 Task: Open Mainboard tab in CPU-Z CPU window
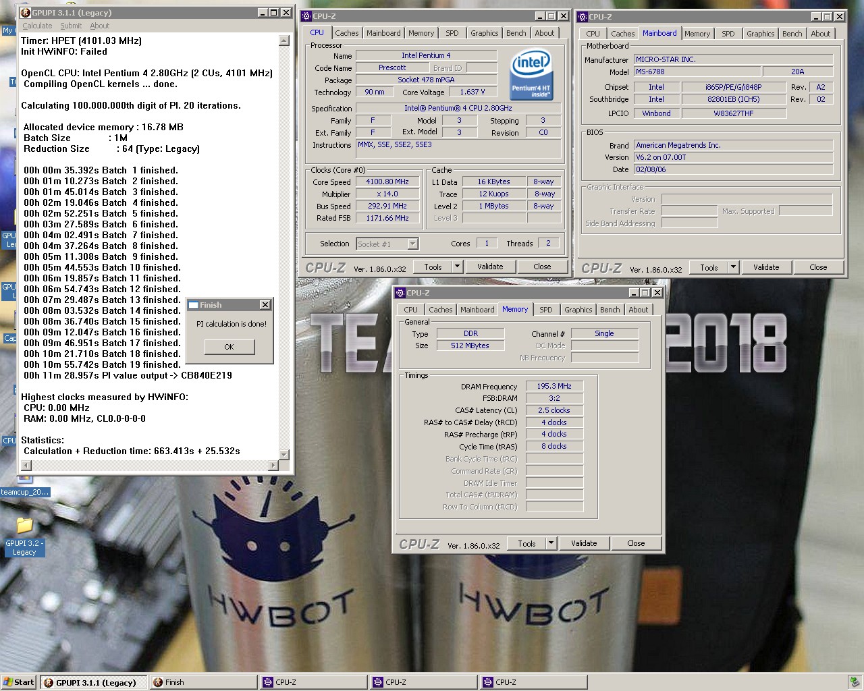tap(383, 33)
